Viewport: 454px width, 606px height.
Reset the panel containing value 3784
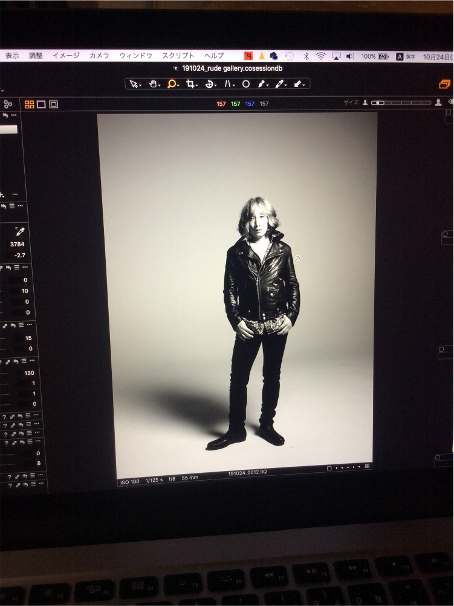(4, 206)
